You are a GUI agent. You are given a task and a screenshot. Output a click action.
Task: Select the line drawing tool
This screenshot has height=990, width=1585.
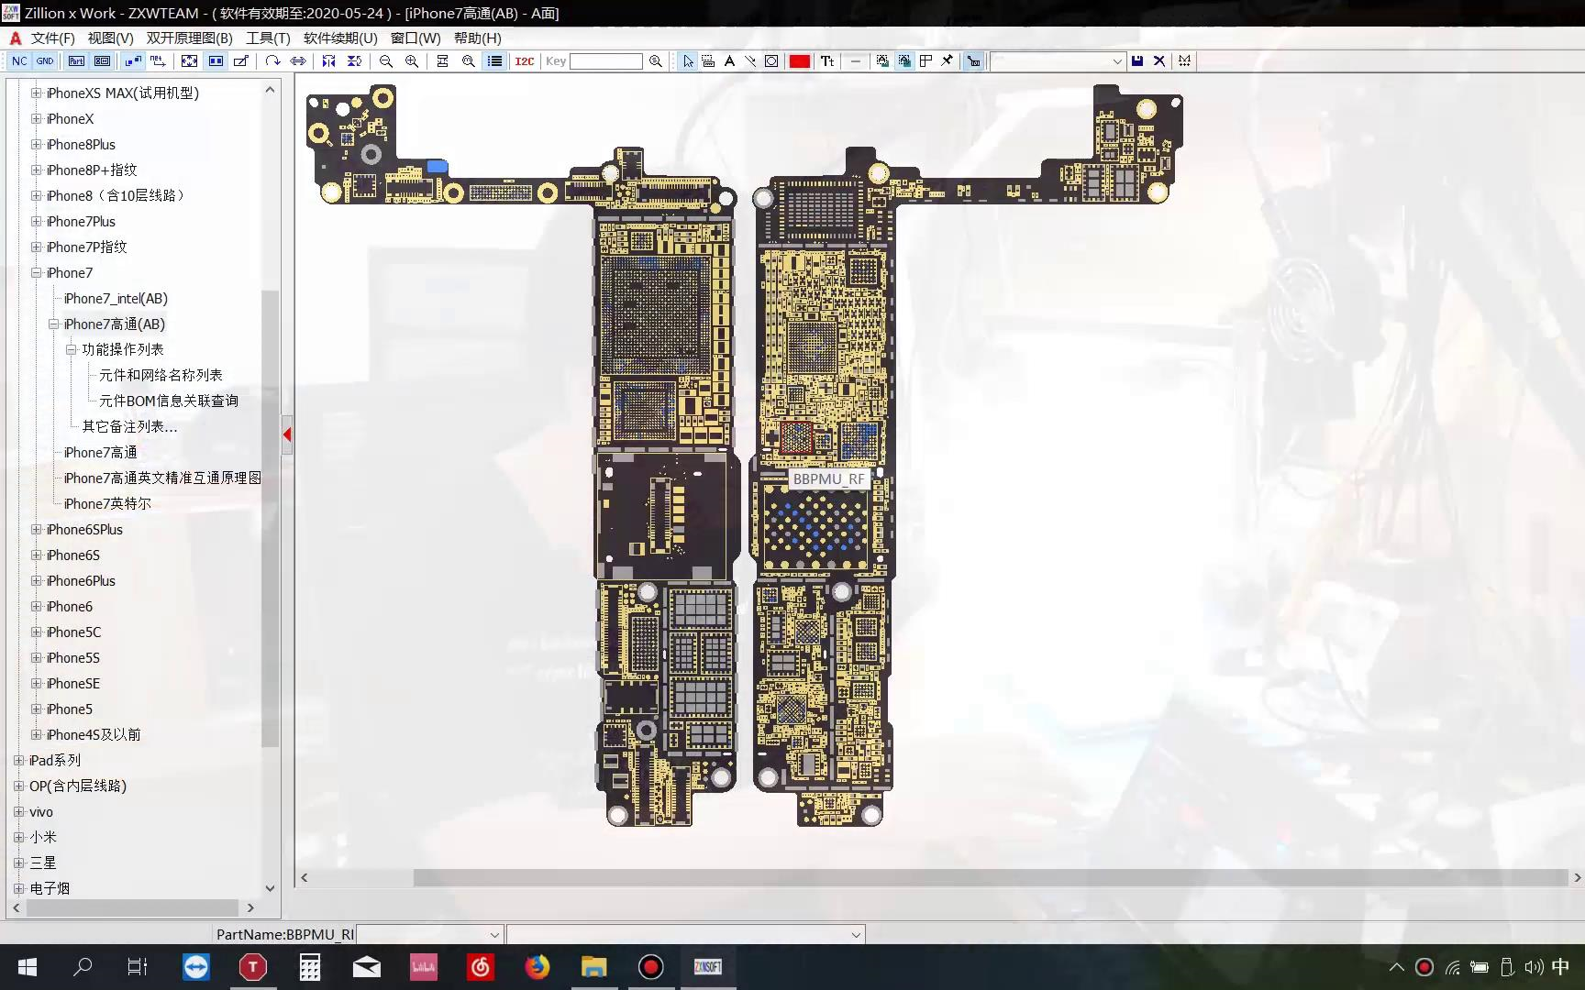coord(750,61)
